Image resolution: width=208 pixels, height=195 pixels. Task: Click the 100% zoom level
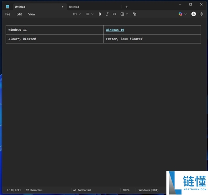pos(126,190)
